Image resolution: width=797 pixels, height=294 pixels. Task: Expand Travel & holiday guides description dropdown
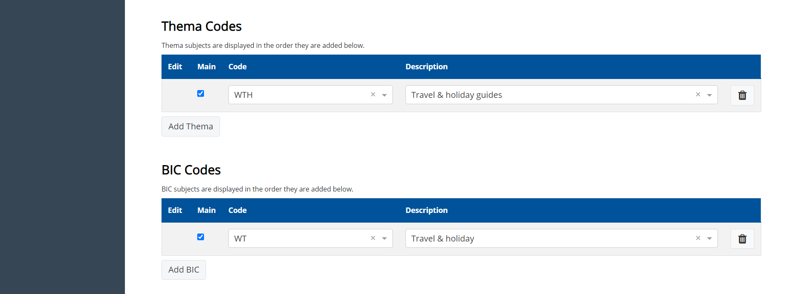[x=710, y=95]
